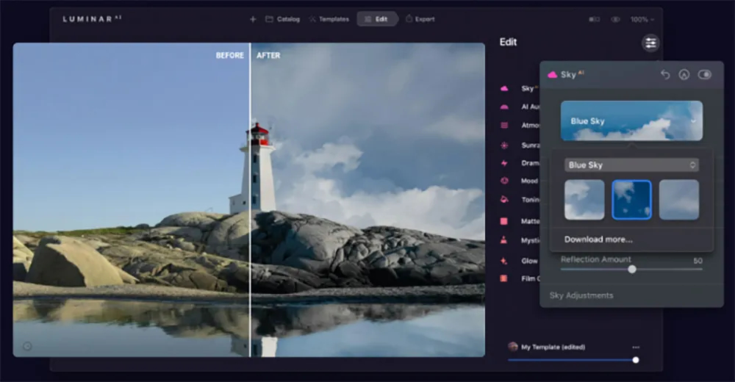Toggle the eye preview icon in top bar
Screen dimensions: 735x382
[615, 19]
